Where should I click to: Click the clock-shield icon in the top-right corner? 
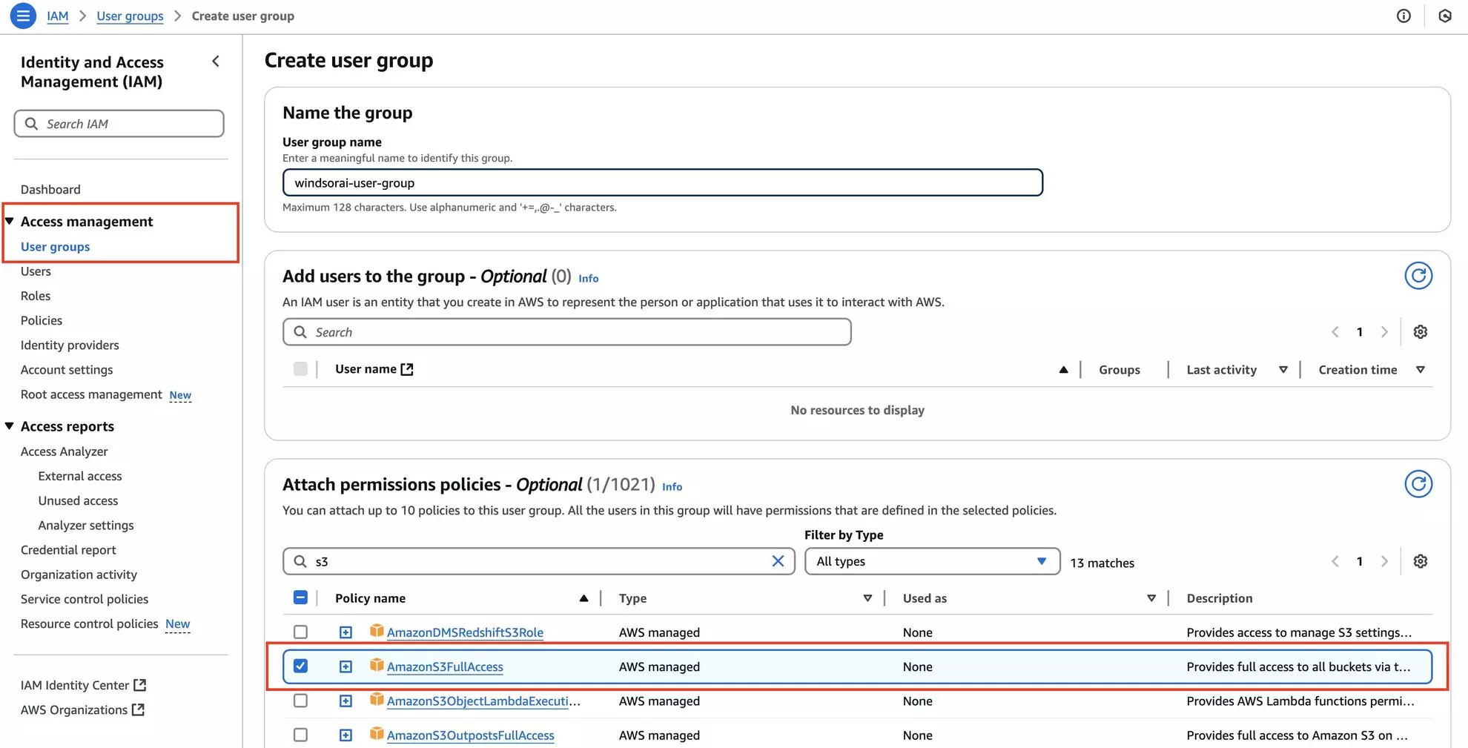point(1445,16)
